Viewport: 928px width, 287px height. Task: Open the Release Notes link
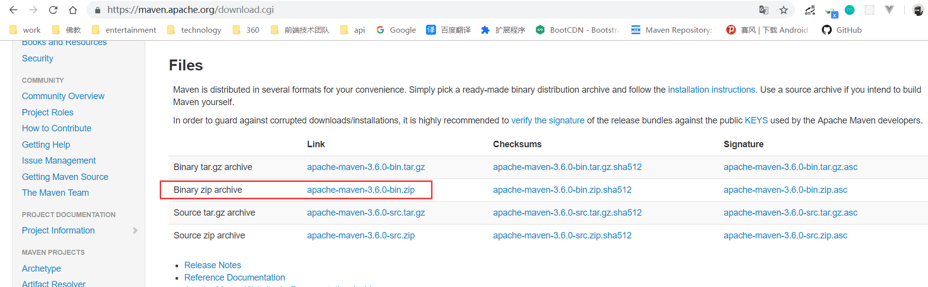(213, 265)
